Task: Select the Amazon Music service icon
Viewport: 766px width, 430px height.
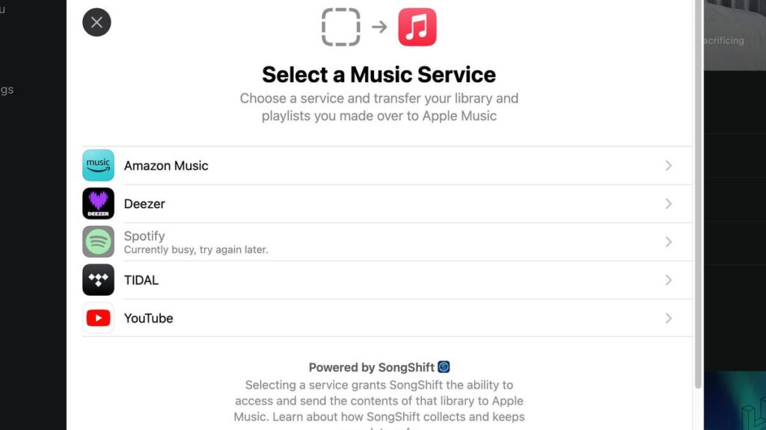Action: click(98, 165)
